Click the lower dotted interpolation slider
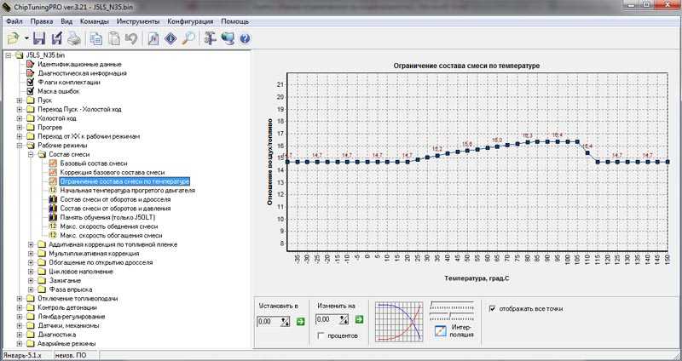This screenshot has width=682, height=361. (x=452, y=316)
